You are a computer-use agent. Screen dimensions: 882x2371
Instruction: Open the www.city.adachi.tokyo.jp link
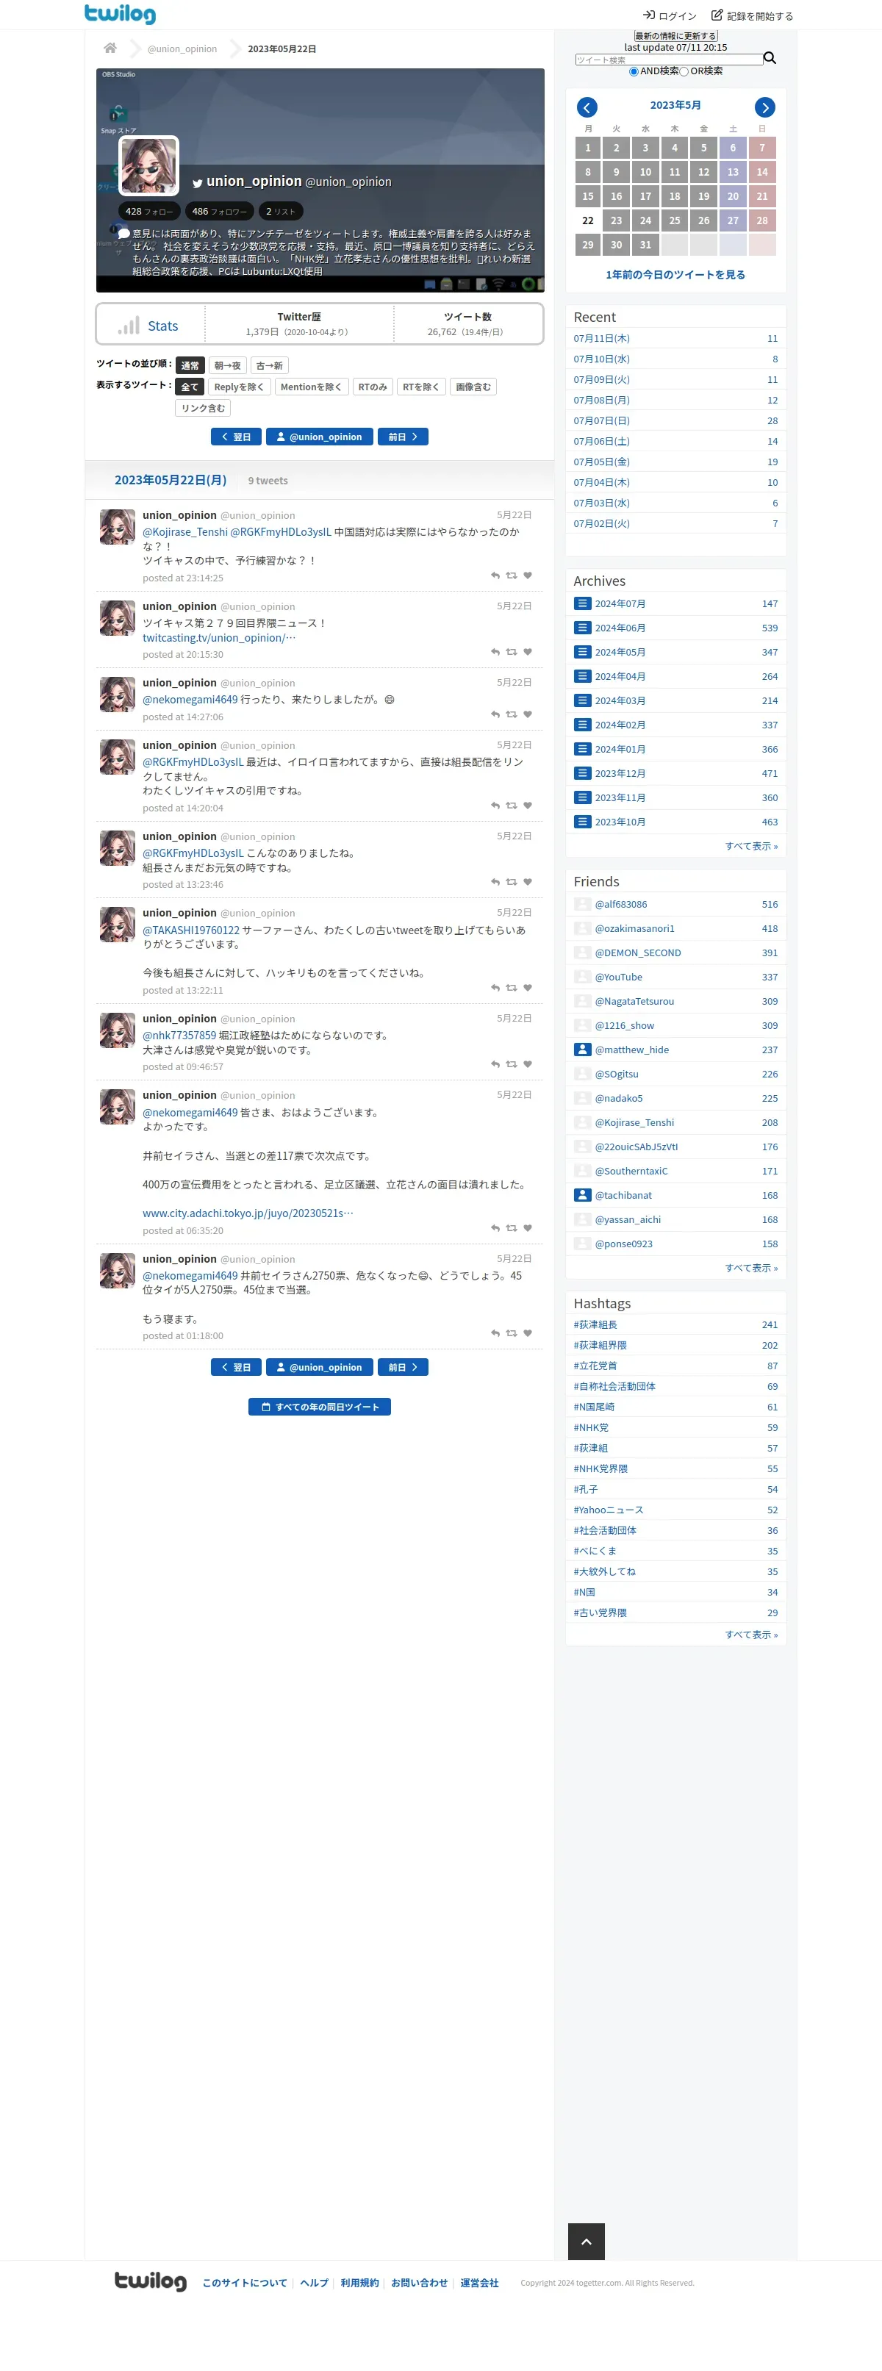248,1213
